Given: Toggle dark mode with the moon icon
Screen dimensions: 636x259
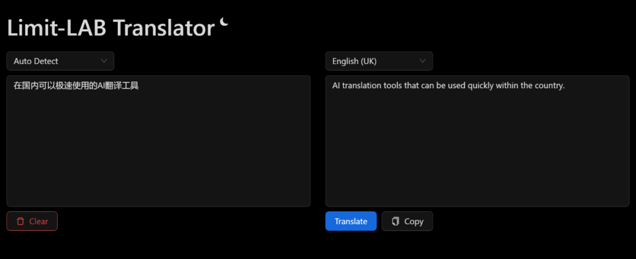Looking at the screenshot, I should pyautogui.click(x=224, y=22).
